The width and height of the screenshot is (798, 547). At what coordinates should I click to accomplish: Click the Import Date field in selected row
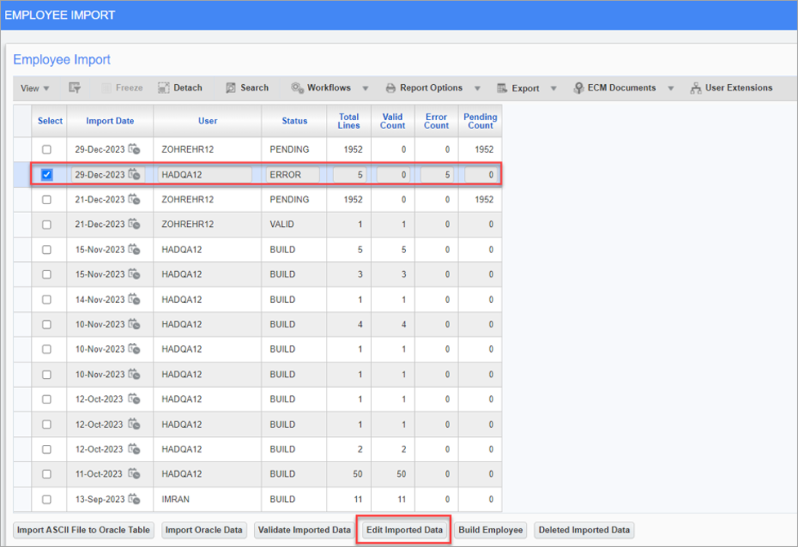108,175
